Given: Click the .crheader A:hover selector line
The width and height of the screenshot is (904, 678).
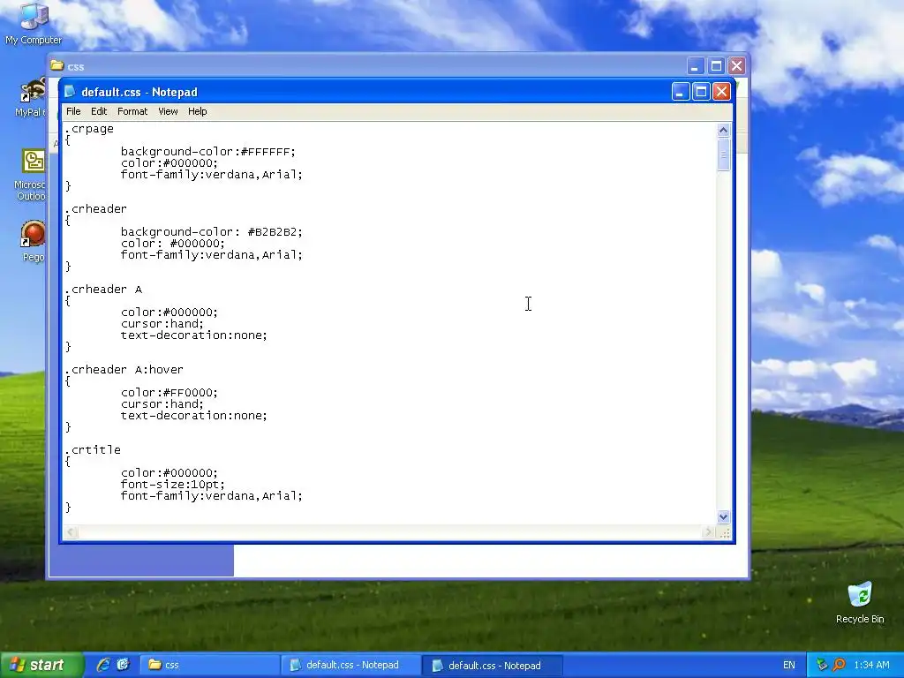Looking at the screenshot, I should click(124, 370).
